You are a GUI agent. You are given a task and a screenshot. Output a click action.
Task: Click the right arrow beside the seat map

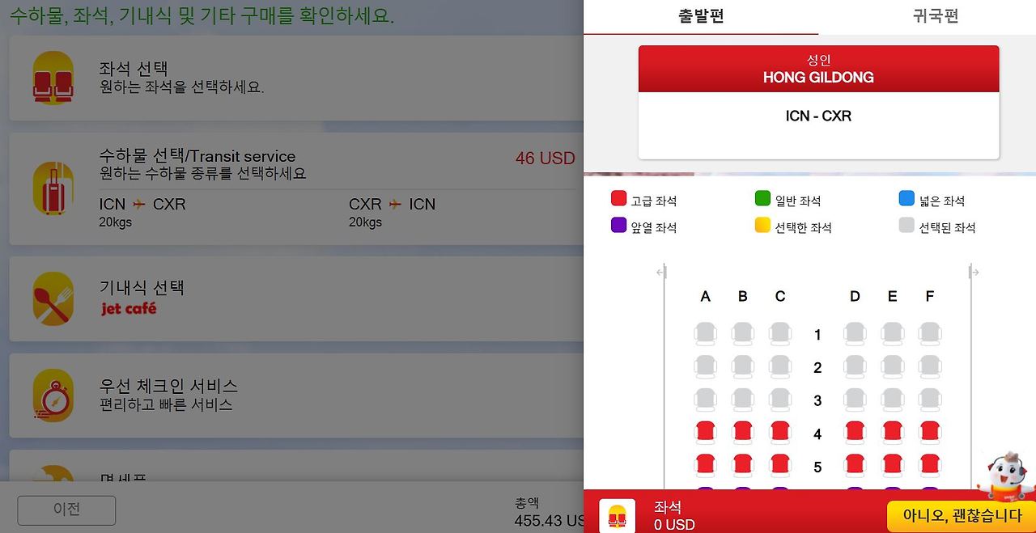click(x=975, y=273)
